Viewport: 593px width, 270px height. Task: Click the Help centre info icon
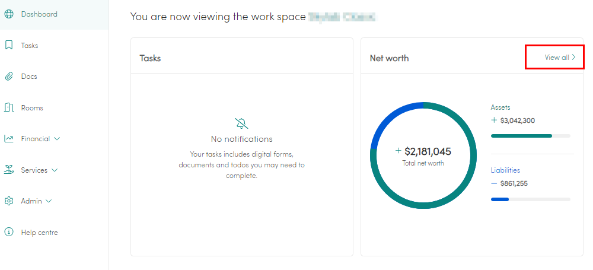point(9,232)
